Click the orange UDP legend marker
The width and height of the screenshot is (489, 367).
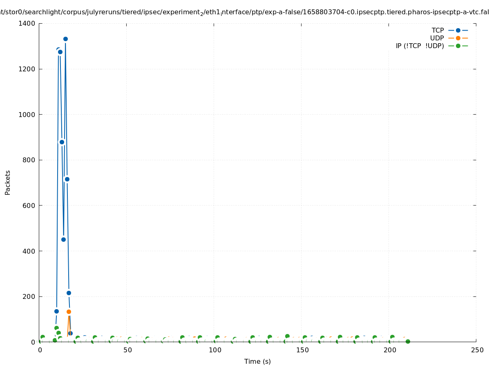pyautogui.click(x=458, y=38)
